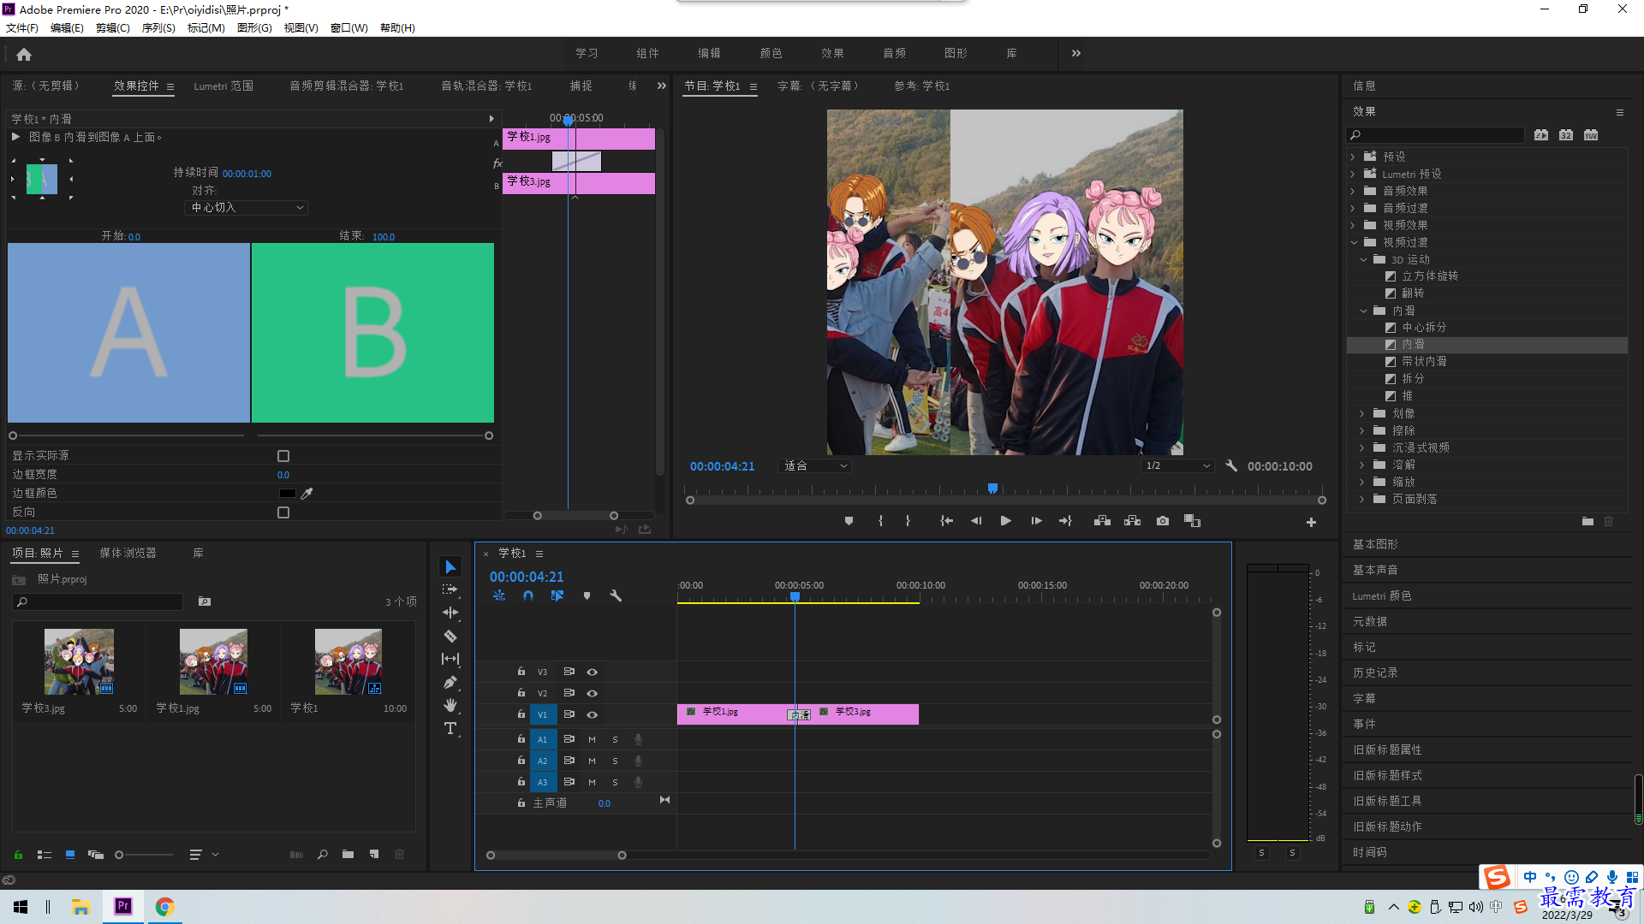Select the Type tool

pyautogui.click(x=450, y=728)
